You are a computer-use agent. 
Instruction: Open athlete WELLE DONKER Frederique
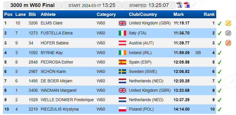(67, 100)
